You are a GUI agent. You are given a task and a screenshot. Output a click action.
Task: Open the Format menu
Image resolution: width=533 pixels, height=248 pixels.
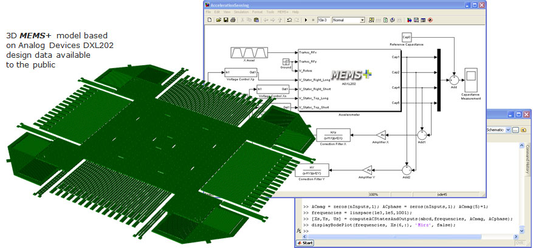click(x=257, y=12)
